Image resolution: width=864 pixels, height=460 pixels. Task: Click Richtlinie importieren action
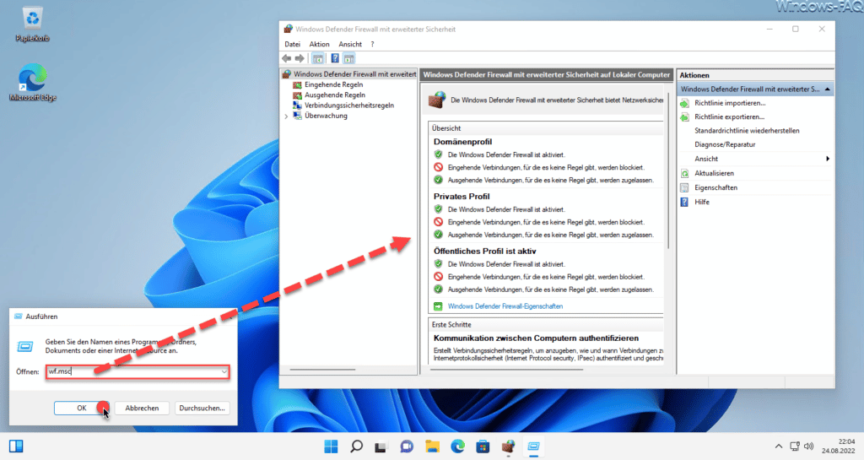coord(730,103)
